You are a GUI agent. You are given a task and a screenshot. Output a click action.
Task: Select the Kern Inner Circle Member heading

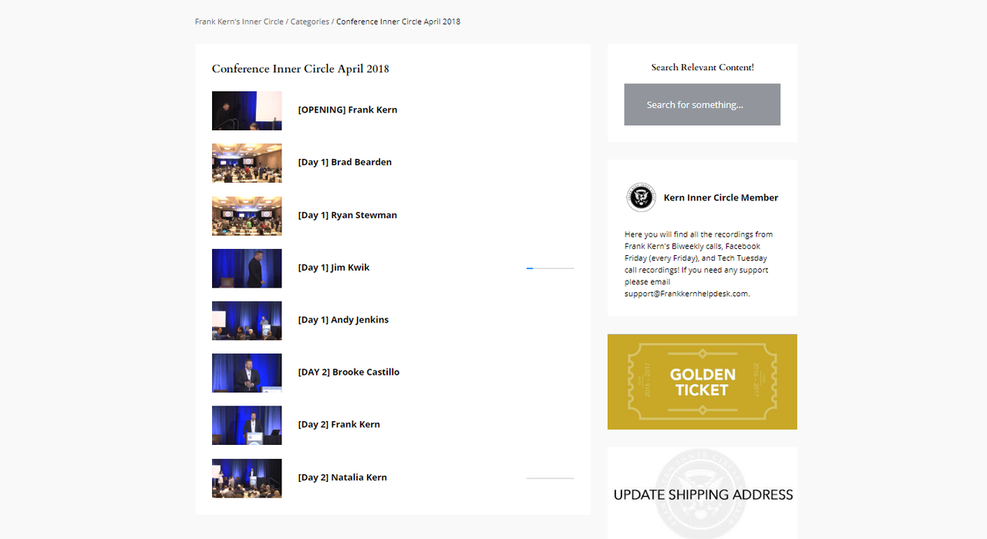coord(721,197)
